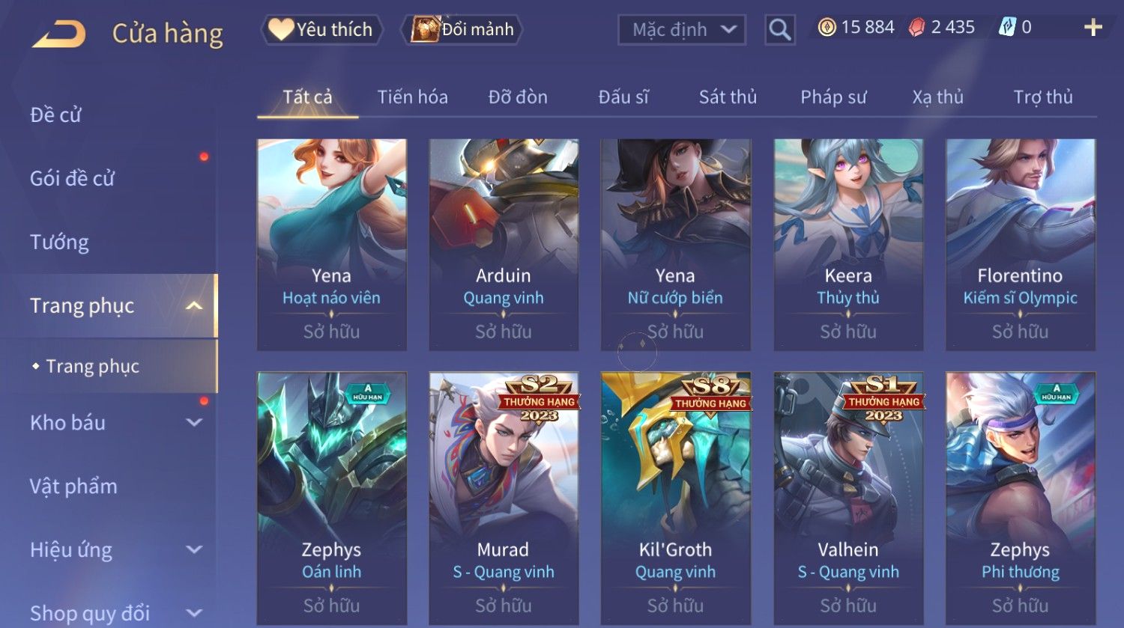1124x628 pixels.
Task: Select Trang phục sub-item in sidebar
Action: [92, 366]
